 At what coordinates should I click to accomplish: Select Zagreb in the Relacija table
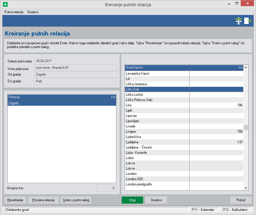point(14,103)
